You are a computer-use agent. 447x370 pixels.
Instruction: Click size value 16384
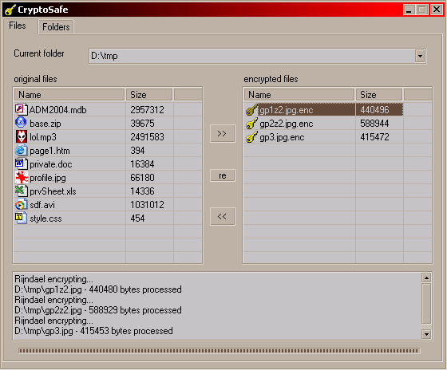pos(142,164)
